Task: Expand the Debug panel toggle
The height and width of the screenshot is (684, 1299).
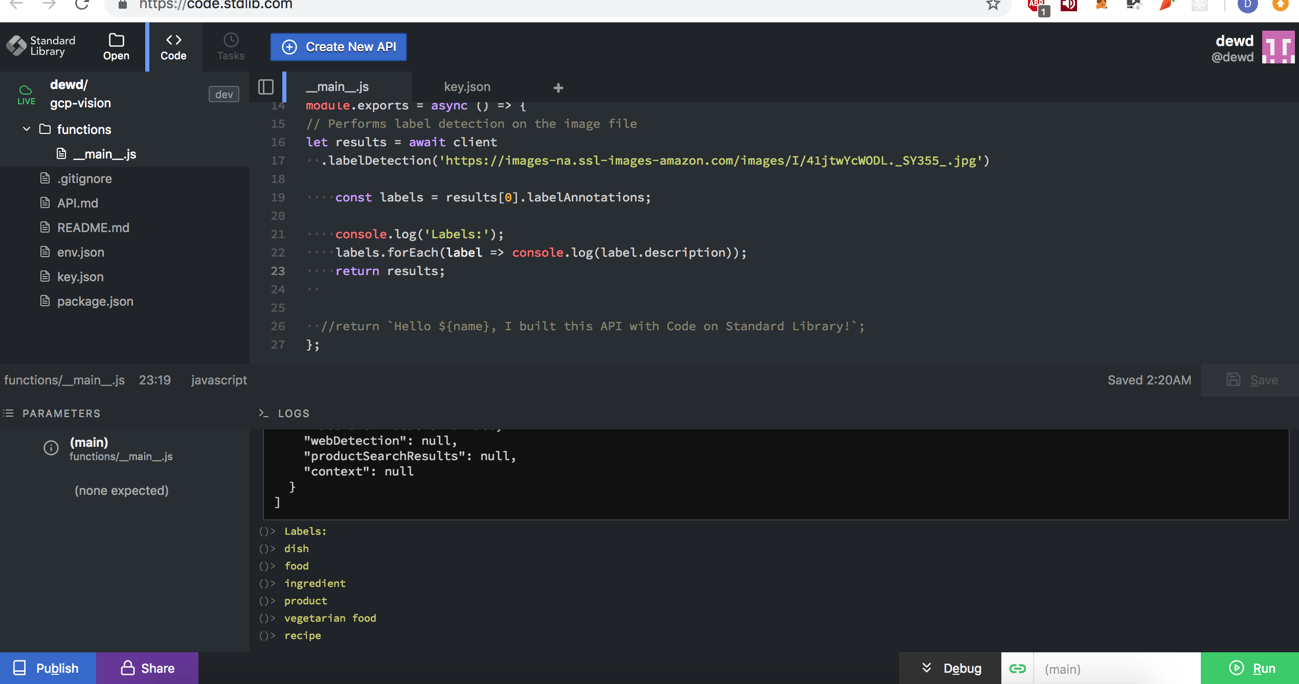Action: 950,668
